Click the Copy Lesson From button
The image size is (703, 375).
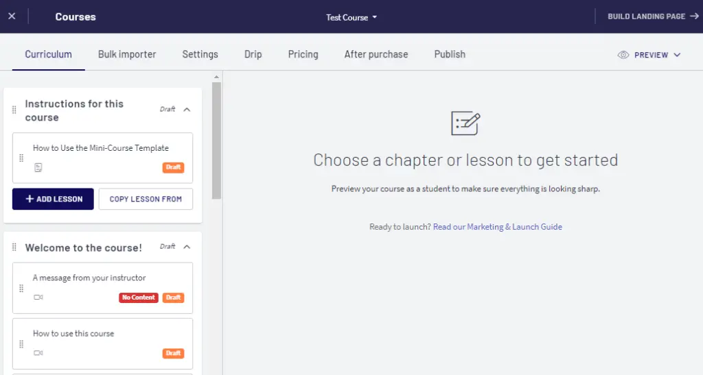(146, 199)
